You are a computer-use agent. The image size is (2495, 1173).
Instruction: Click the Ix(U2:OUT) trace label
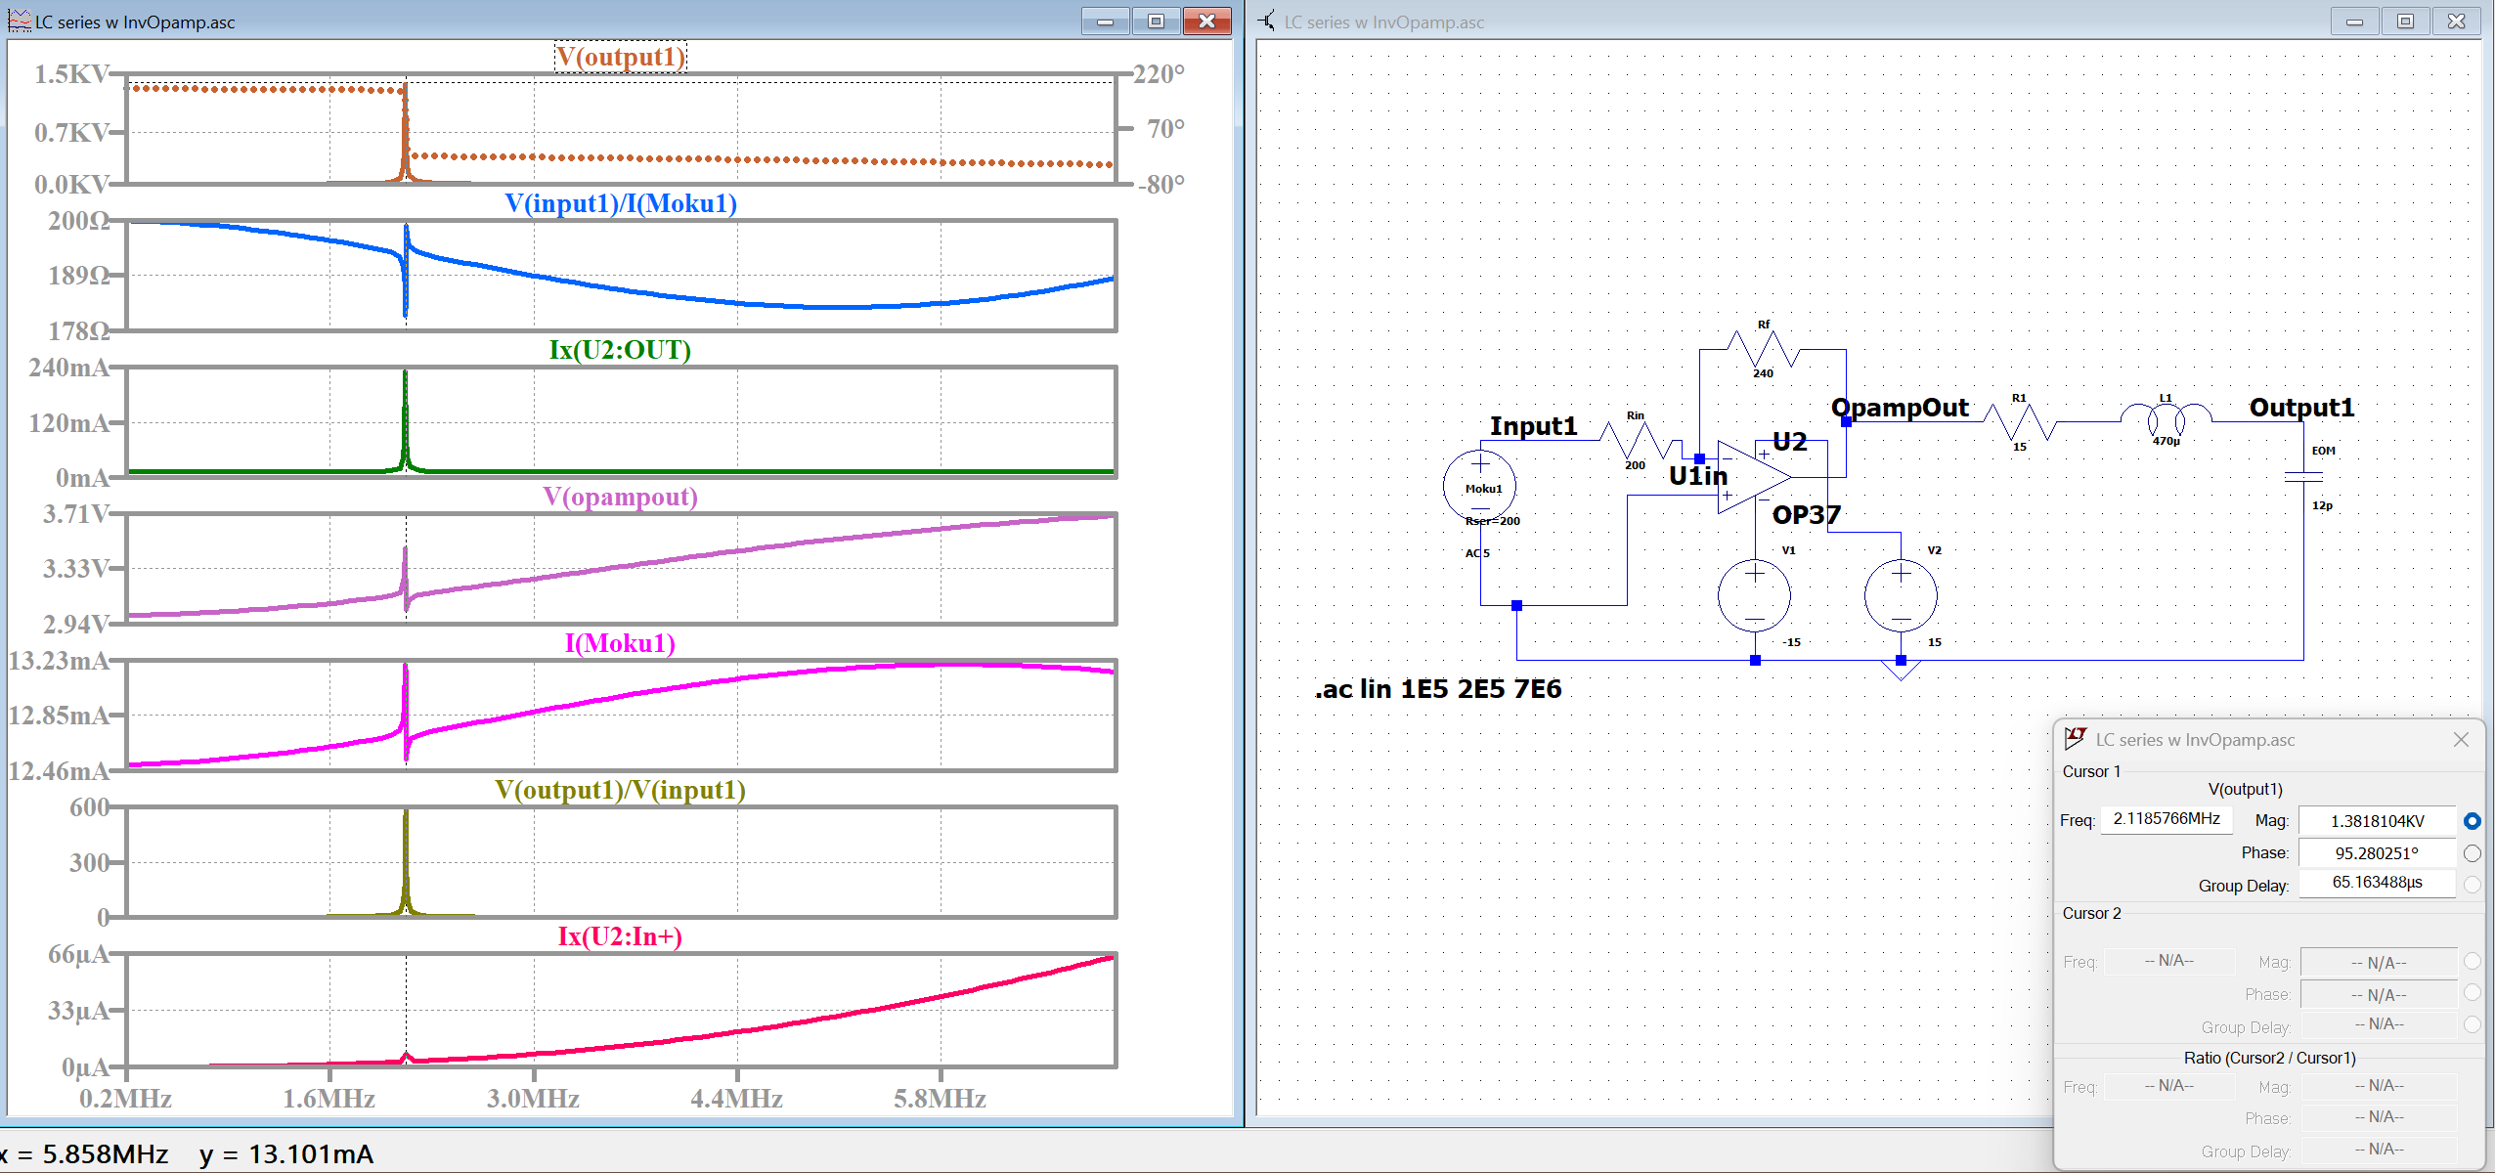pos(620,350)
